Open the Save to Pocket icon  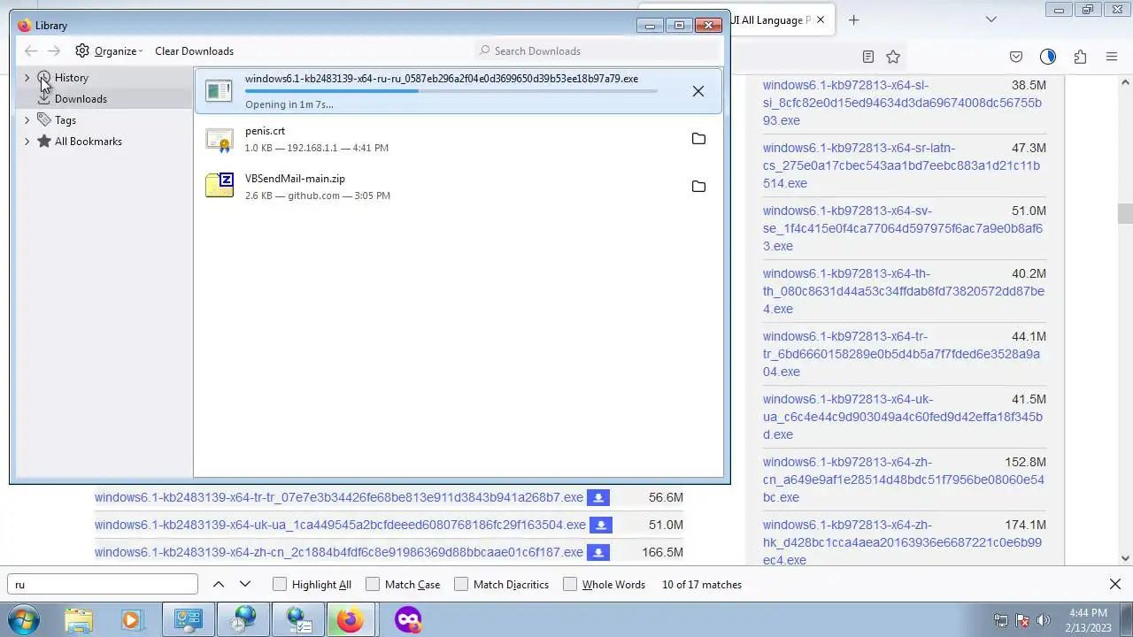pos(1016,57)
